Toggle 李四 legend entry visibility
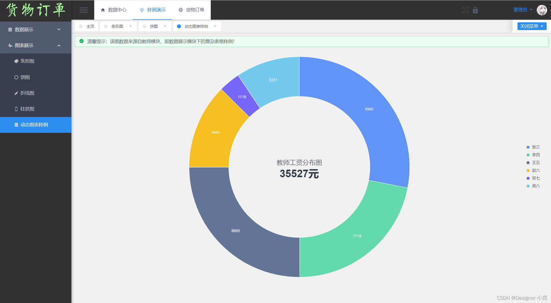The height and width of the screenshot is (303, 551). 536,155
